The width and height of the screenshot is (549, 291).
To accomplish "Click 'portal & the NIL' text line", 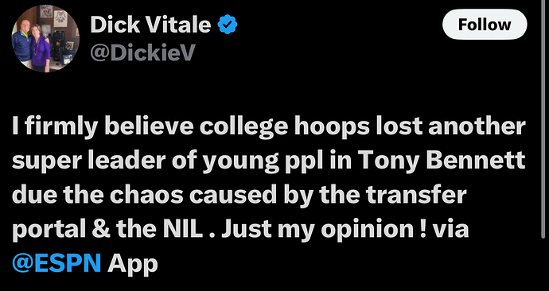I will [108, 229].
